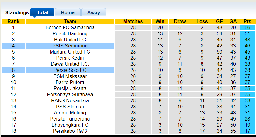Select the highlighted Persis Solo FC row

[x=70, y=70]
